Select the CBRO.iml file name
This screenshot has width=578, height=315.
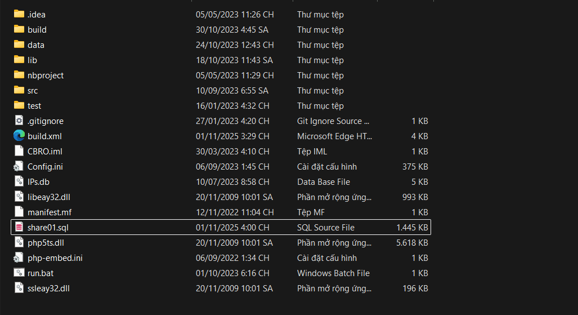point(44,151)
